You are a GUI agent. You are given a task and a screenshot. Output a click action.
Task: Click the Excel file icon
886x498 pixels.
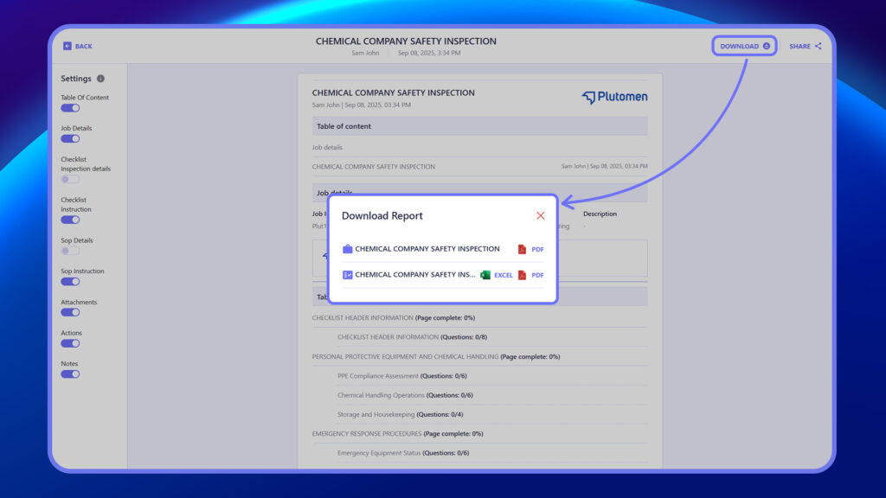coord(485,275)
